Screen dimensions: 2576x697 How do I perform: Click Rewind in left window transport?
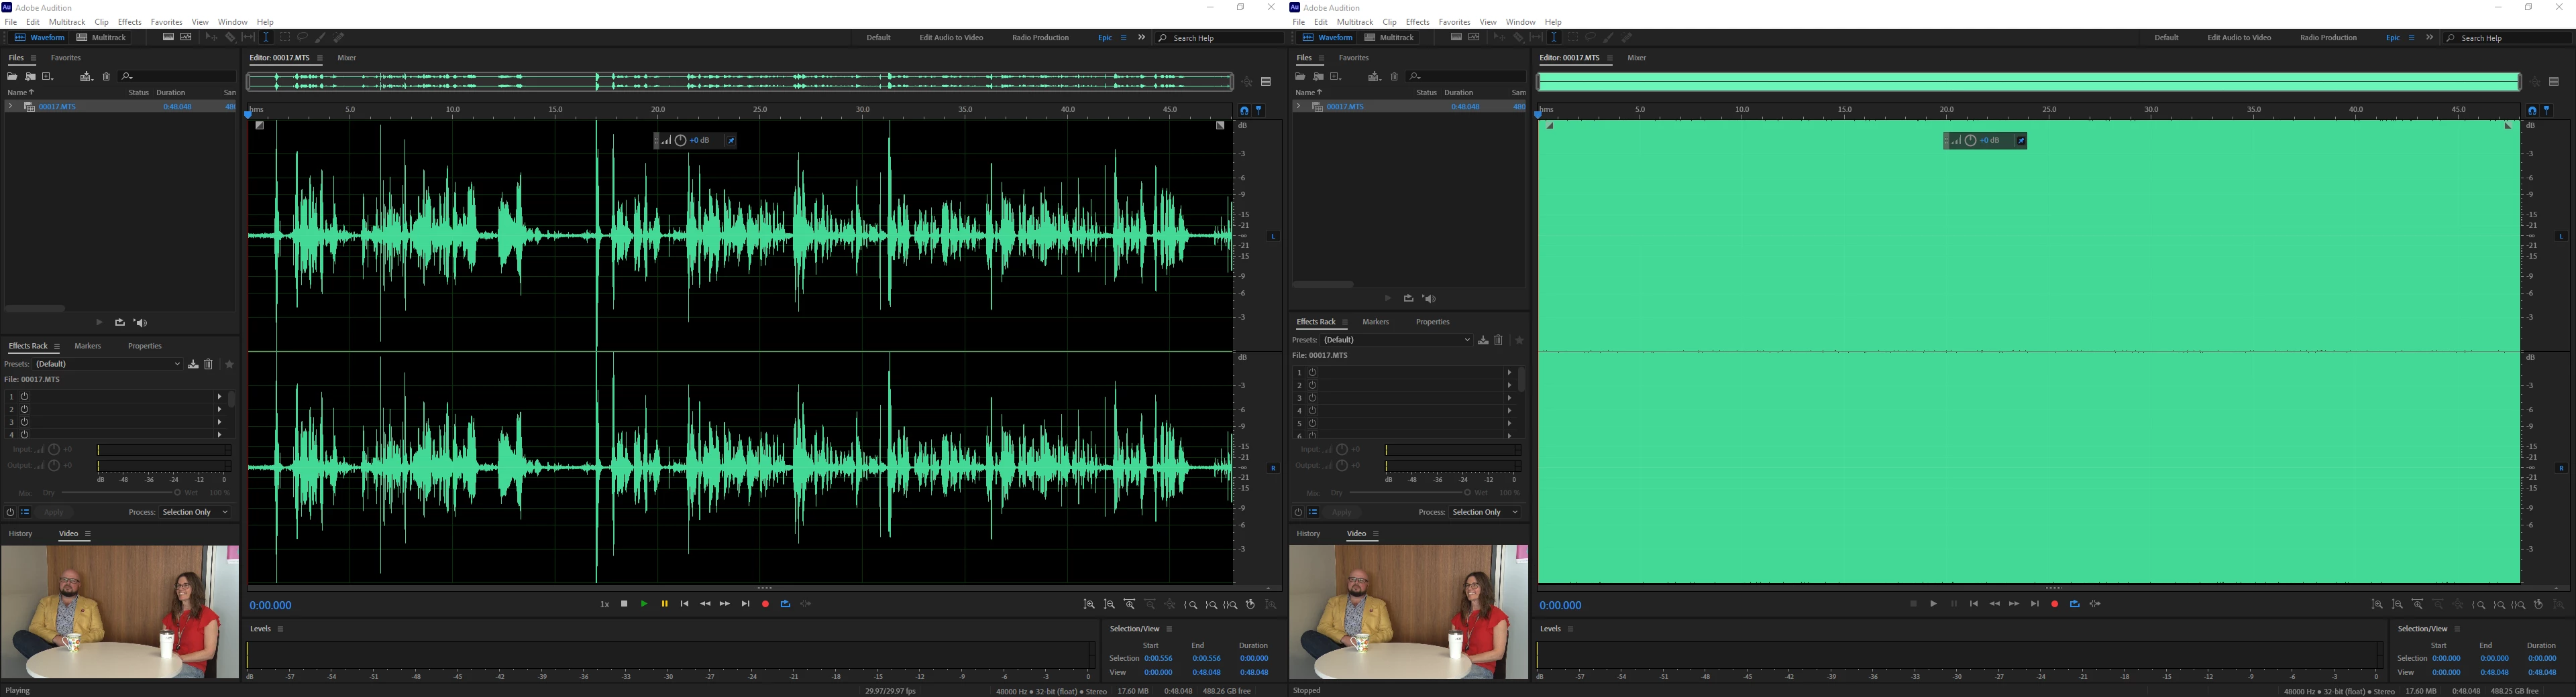(705, 604)
